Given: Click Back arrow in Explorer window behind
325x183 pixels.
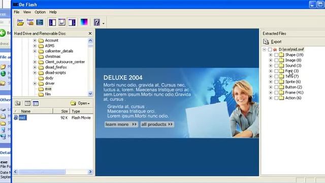Looking at the screenshot, I should pos(3,33).
